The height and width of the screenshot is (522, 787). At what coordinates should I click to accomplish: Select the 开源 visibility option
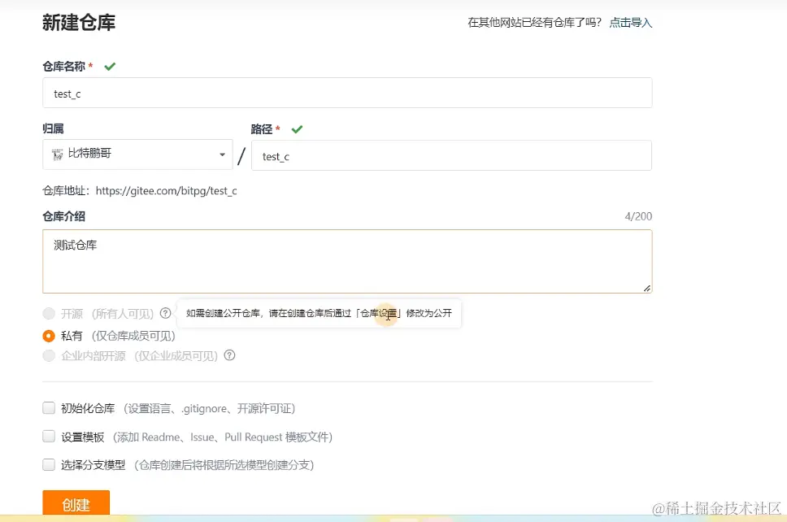click(x=49, y=311)
